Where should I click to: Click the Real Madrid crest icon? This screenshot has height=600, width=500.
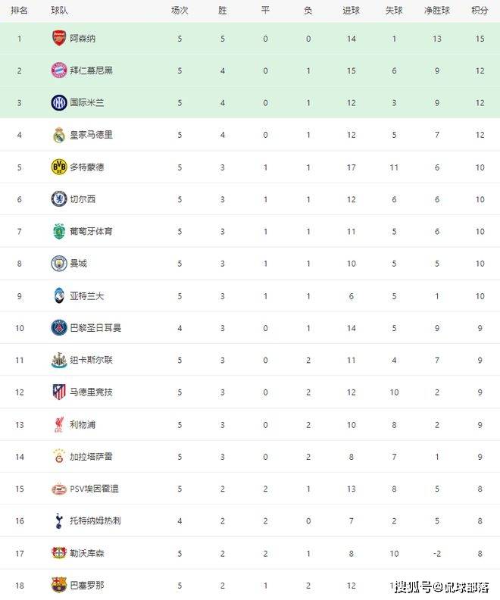click(x=59, y=135)
